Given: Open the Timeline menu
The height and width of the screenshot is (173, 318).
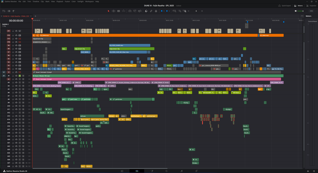Looking at the screenshot, I should tap(36, 1).
